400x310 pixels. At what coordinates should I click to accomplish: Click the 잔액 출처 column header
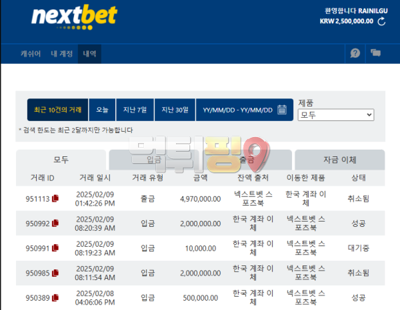coord(253,178)
